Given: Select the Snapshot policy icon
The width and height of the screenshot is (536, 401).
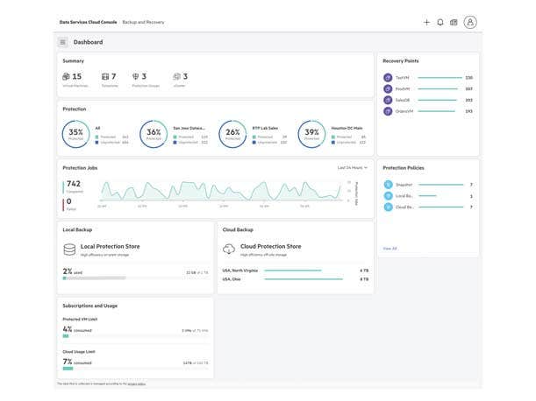Looking at the screenshot, I should tap(388, 185).
